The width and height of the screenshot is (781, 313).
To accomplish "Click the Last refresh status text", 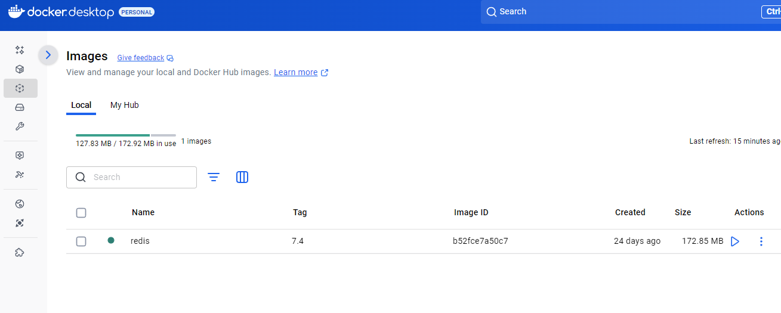I will coord(735,141).
